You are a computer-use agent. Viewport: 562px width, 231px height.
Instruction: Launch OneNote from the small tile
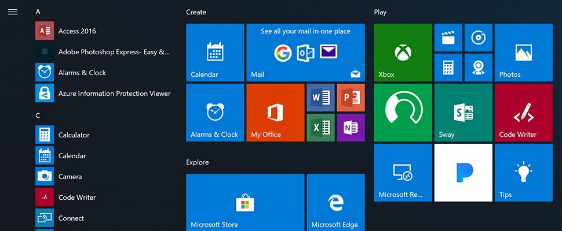(x=351, y=128)
